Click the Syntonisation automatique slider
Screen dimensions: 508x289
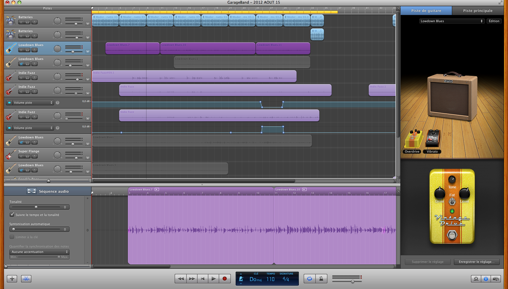tap(39, 229)
